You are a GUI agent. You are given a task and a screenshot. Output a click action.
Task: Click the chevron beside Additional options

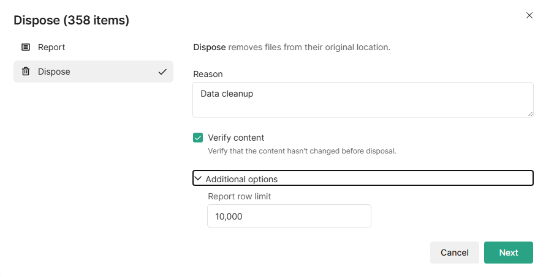(x=198, y=179)
